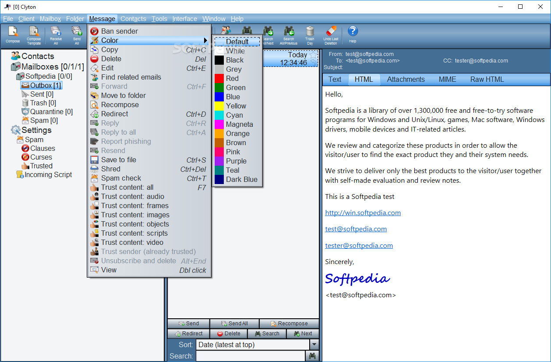Choose Save to file menu entry
The height and width of the screenshot is (362, 551).
click(149, 160)
